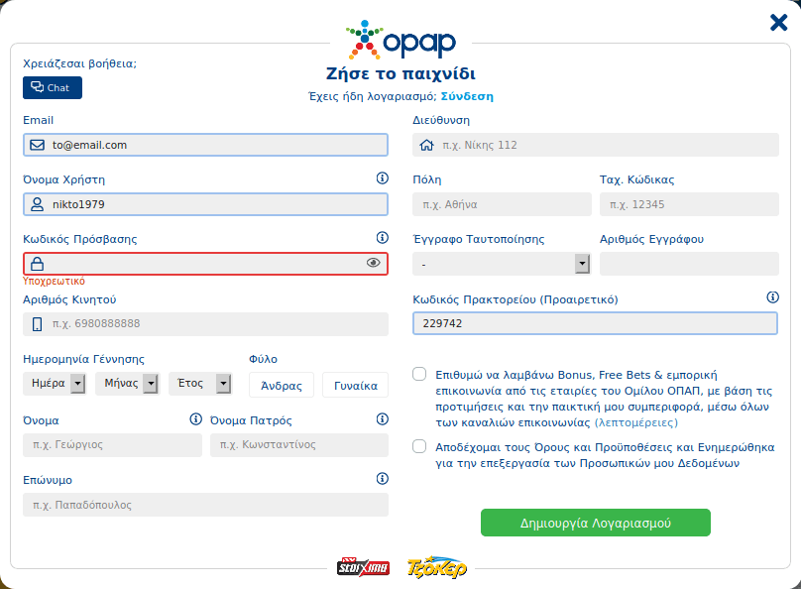Screen dimensions: 801x589
Task: Focus the Όνομα Χρήστη field with nikto1979
Action: (x=205, y=204)
